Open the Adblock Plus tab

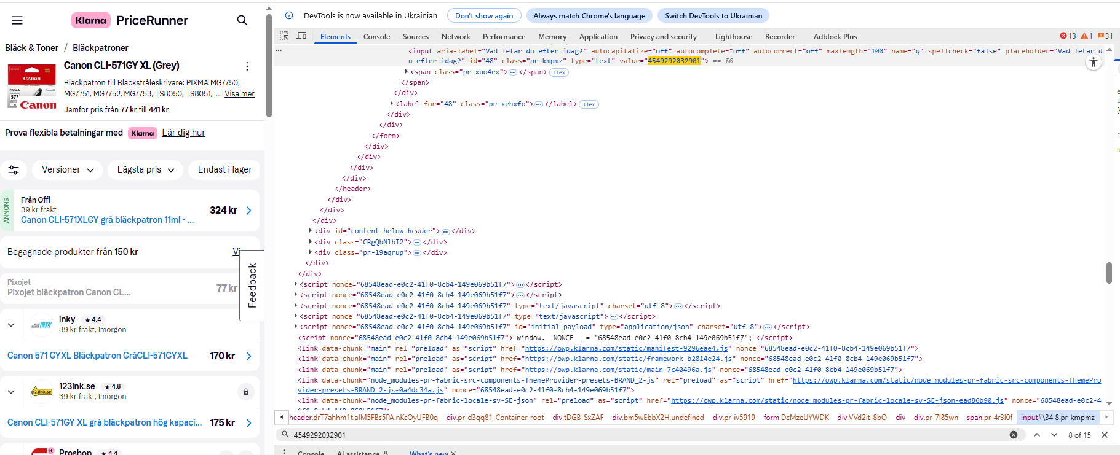click(x=835, y=37)
